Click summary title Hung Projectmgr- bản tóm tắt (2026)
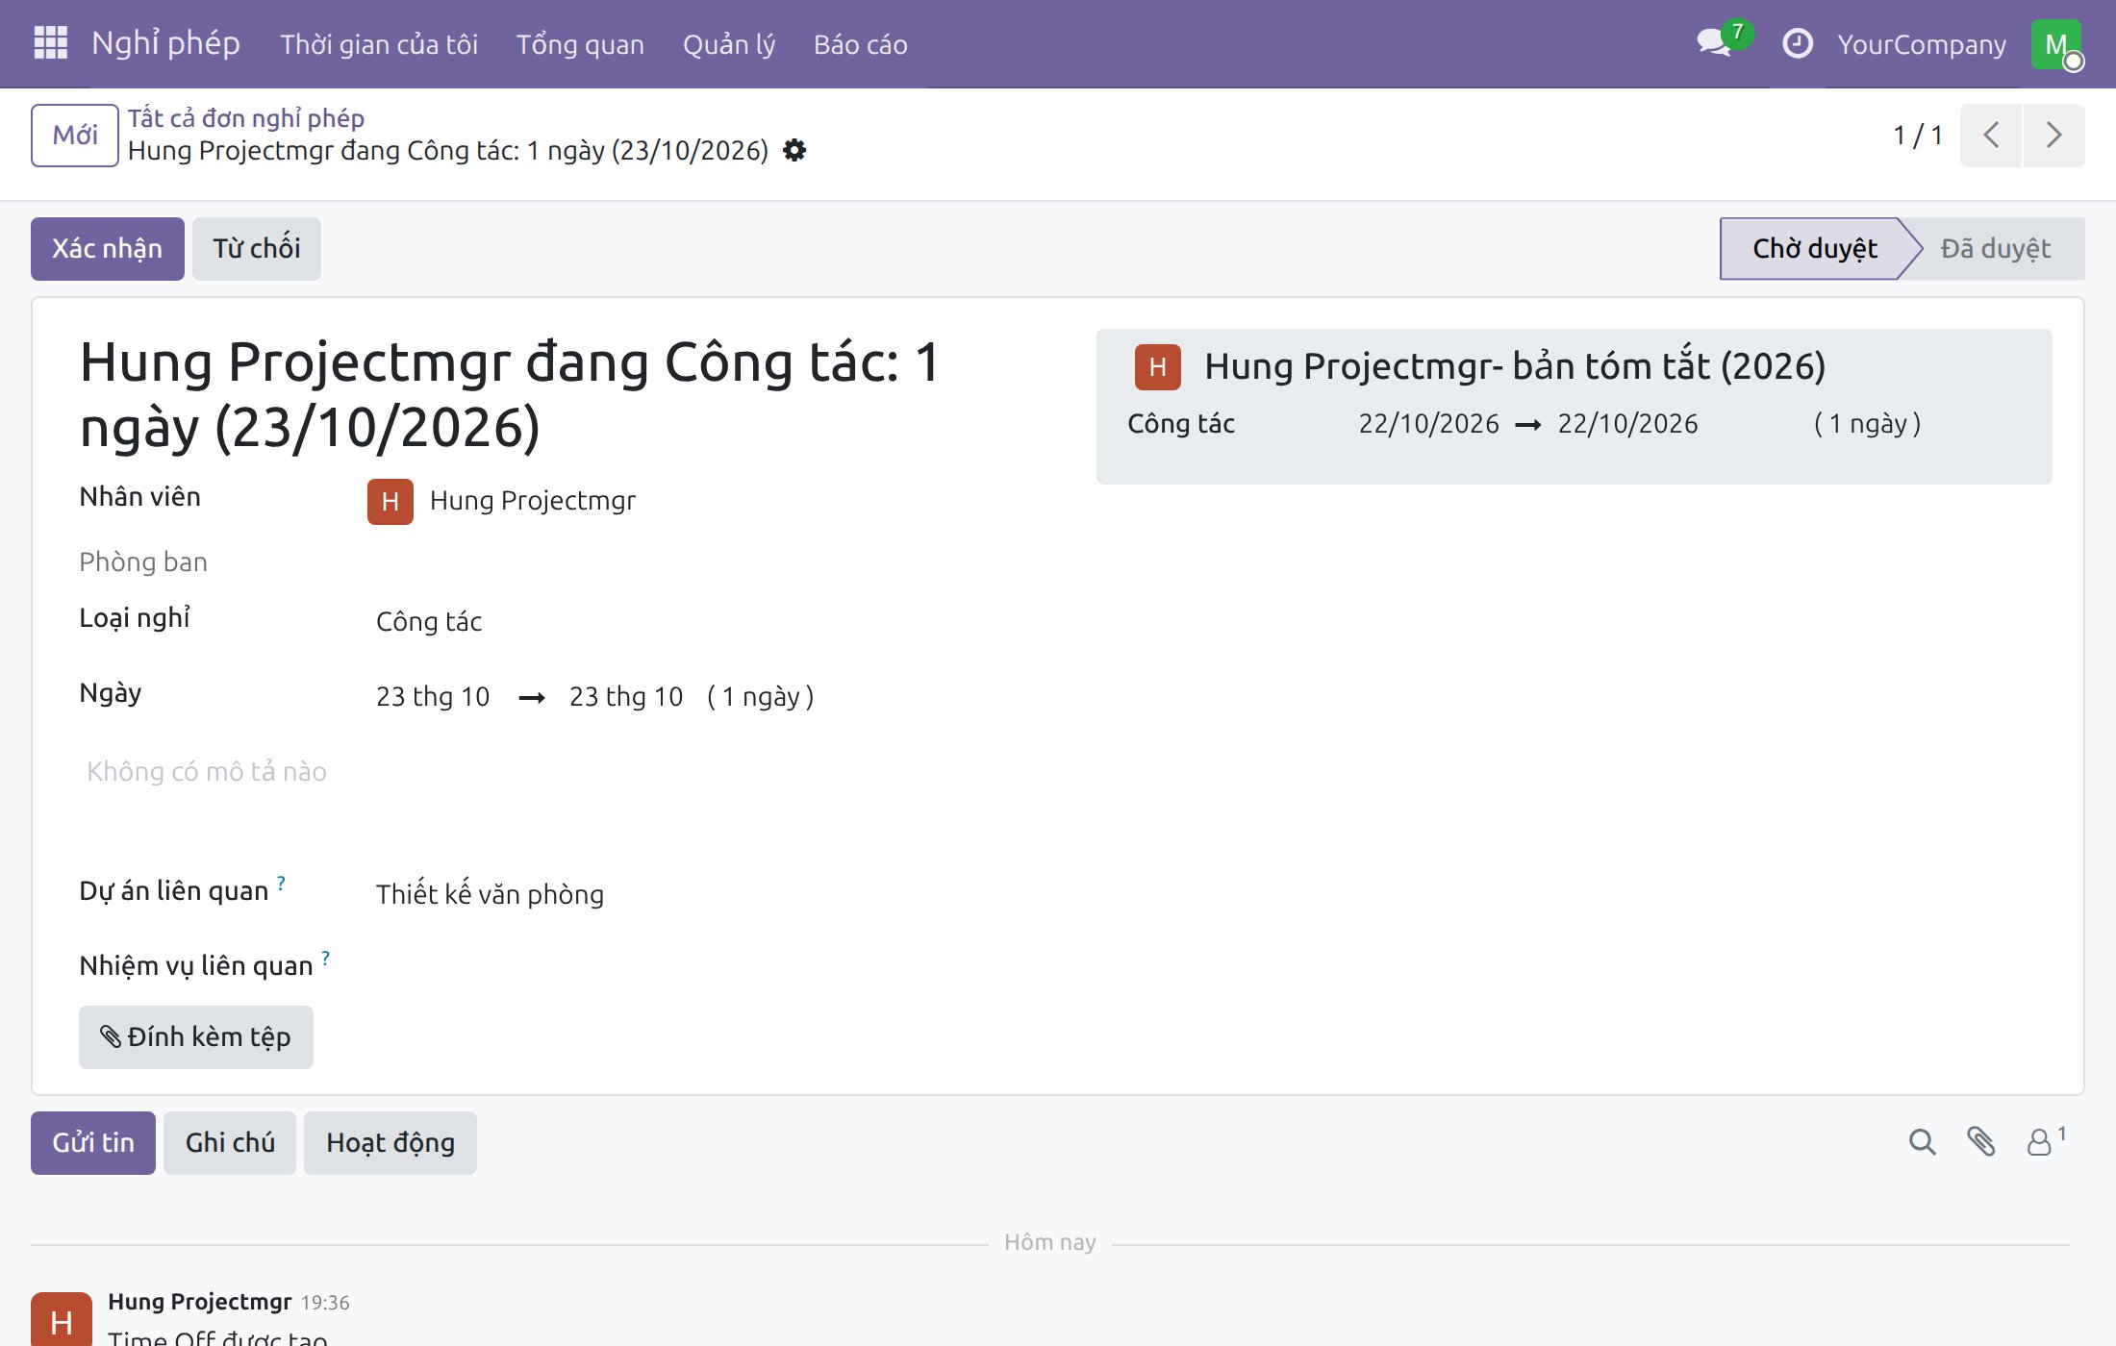Screen dimensions: 2116x1346 coord(1515,366)
